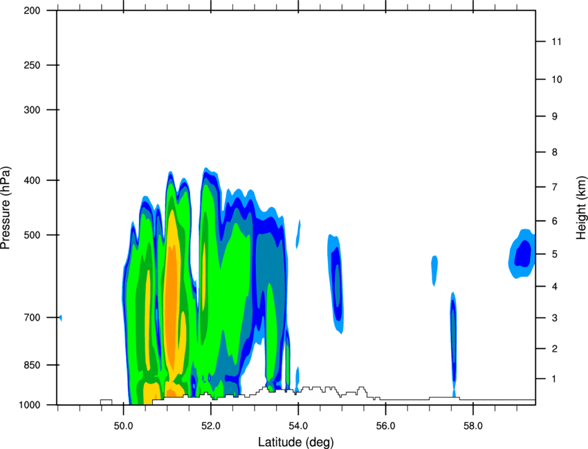Image resolution: width=588 pixels, height=449 pixels.
Task: Pick the 4 km height label
Action: tap(555, 287)
